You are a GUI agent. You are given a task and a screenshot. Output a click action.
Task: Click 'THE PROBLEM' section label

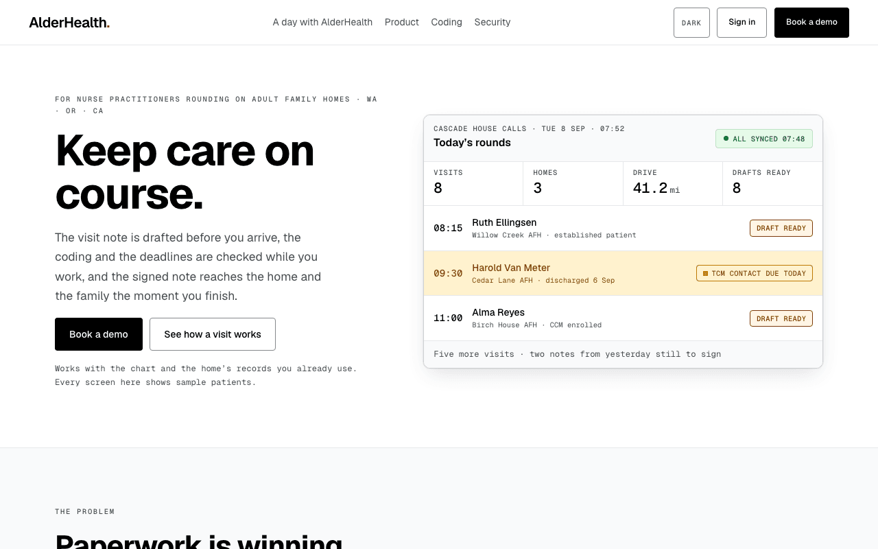point(85,512)
